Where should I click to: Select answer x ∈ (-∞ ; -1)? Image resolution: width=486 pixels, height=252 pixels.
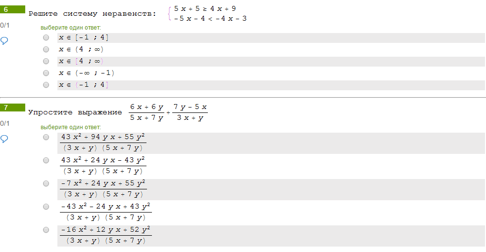click(x=46, y=73)
